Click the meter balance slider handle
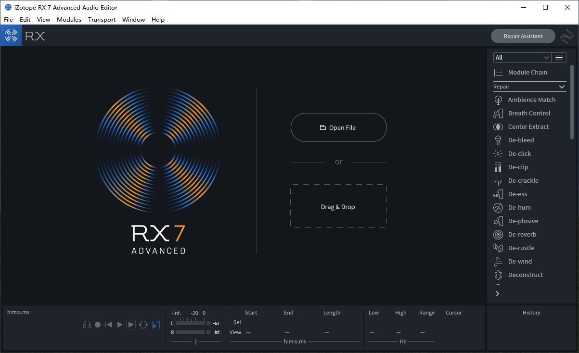The image size is (579, 353). 195,341
